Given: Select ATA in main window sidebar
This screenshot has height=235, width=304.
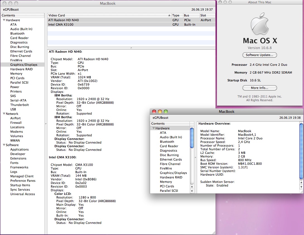Looking at the screenshot, I should tap(13, 24).
